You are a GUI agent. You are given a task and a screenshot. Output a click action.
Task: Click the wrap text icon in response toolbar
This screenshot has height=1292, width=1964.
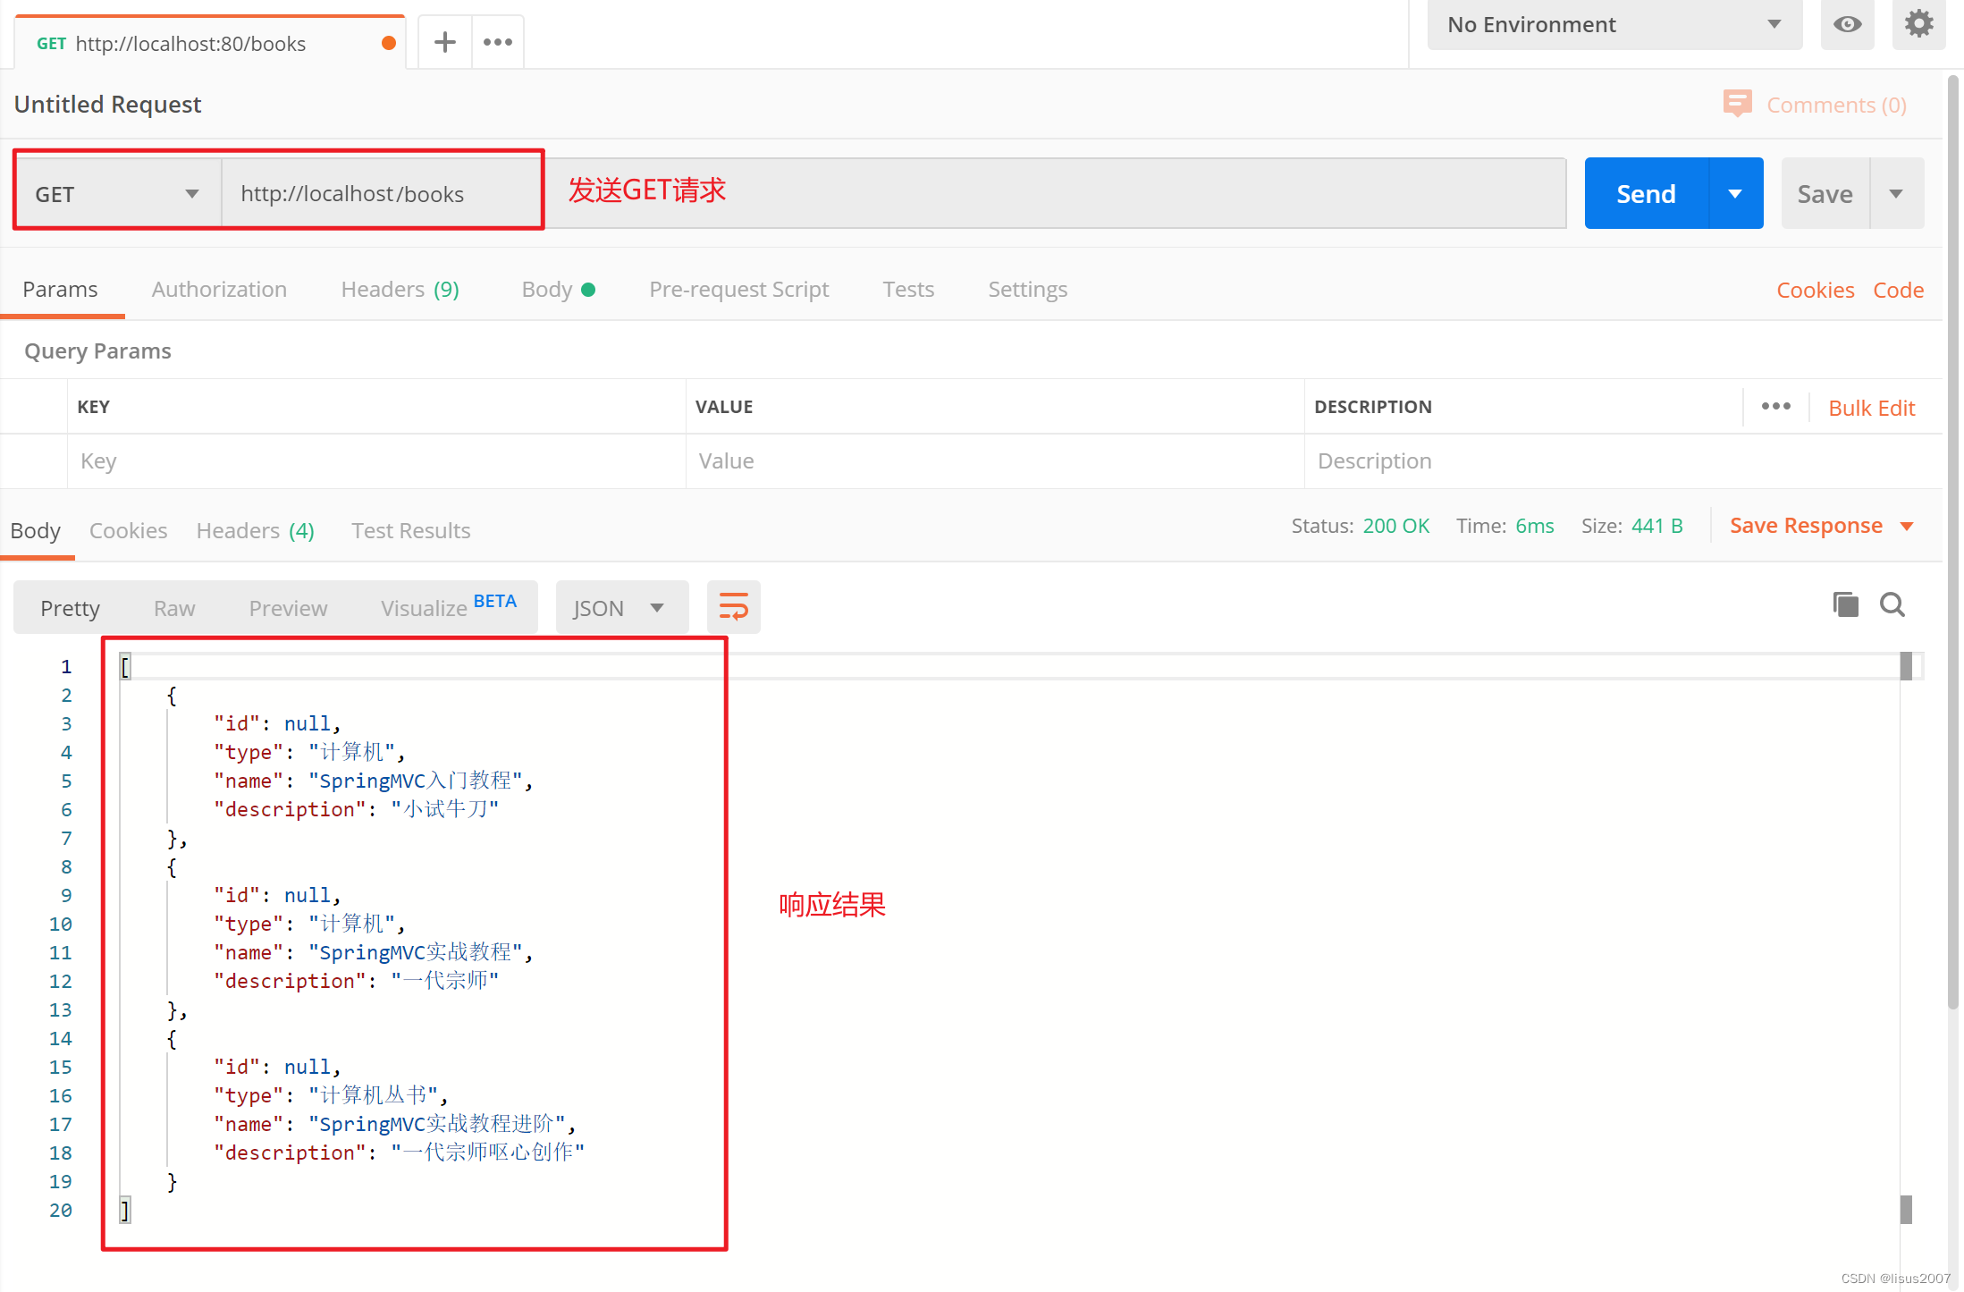(x=735, y=607)
